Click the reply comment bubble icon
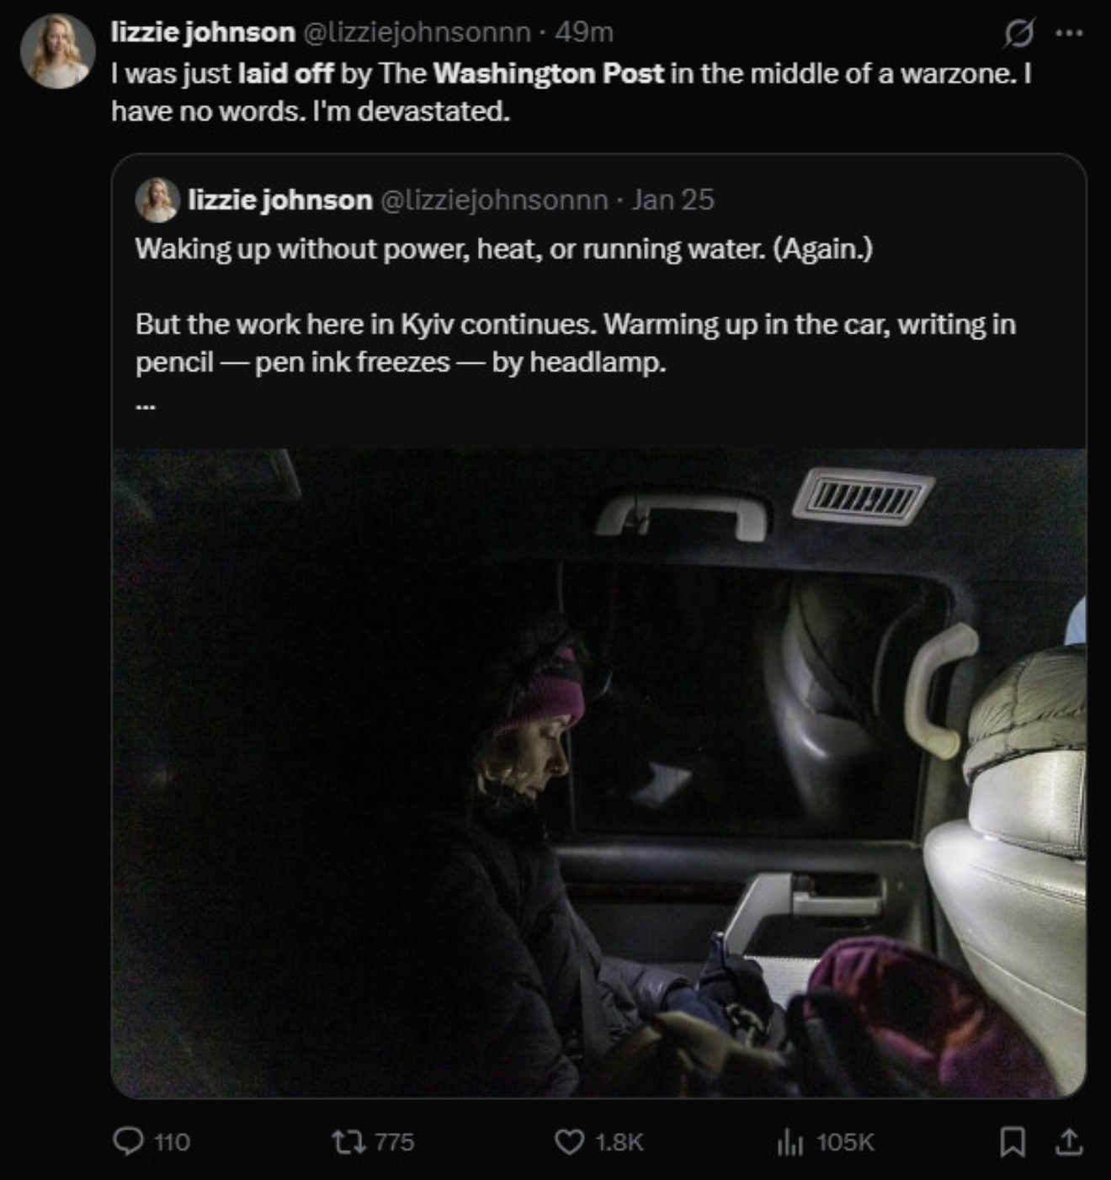The height and width of the screenshot is (1180, 1111). pos(129,1141)
